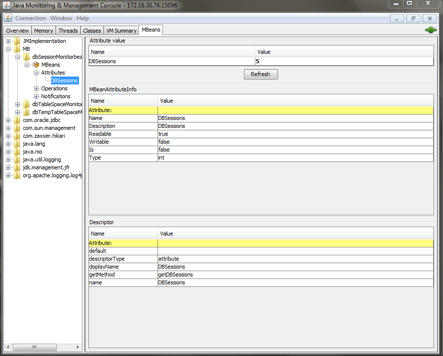
Task: Click the com.oracle.jdbc folder icon
Action: click(17, 120)
